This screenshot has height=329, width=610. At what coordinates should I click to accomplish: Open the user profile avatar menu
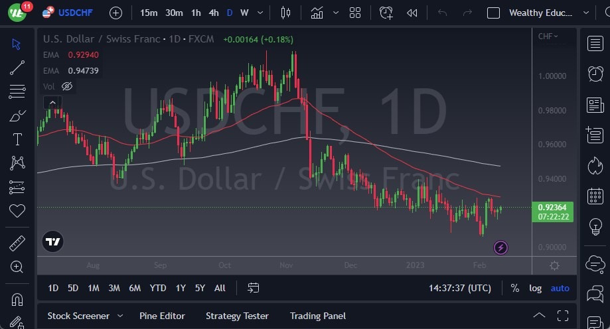[17, 12]
